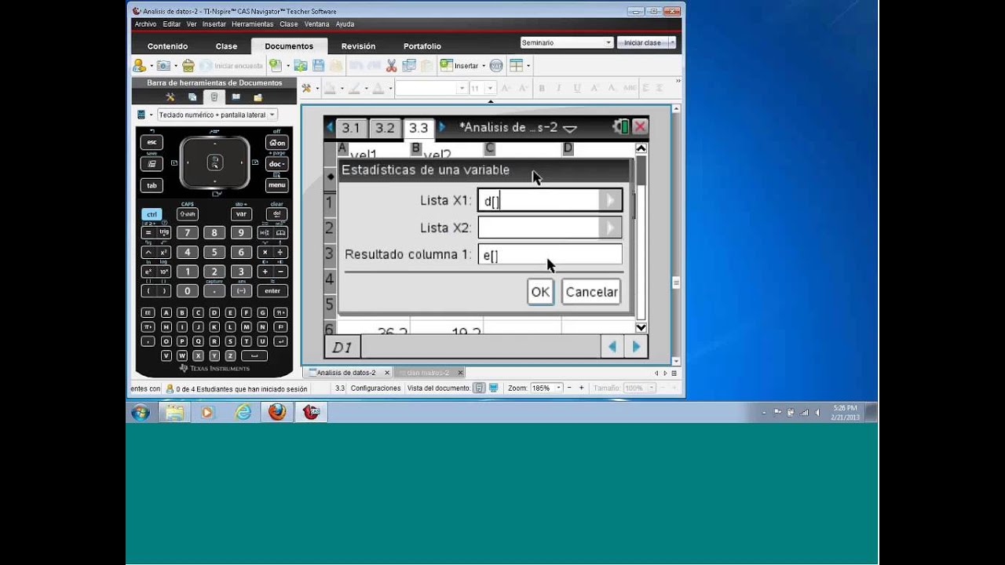This screenshot has height=565, width=1005.
Task: Click the system clock in taskbar
Action: (x=846, y=412)
